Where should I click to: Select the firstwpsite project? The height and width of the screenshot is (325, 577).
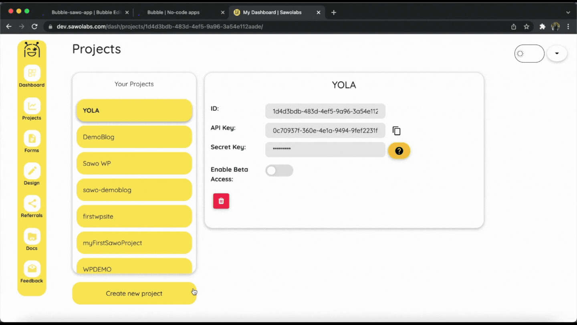134,216
